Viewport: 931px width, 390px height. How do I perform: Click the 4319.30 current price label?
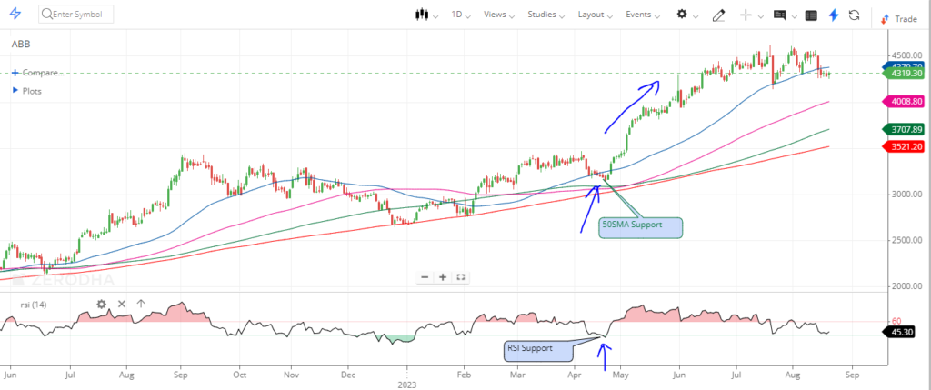903,73
